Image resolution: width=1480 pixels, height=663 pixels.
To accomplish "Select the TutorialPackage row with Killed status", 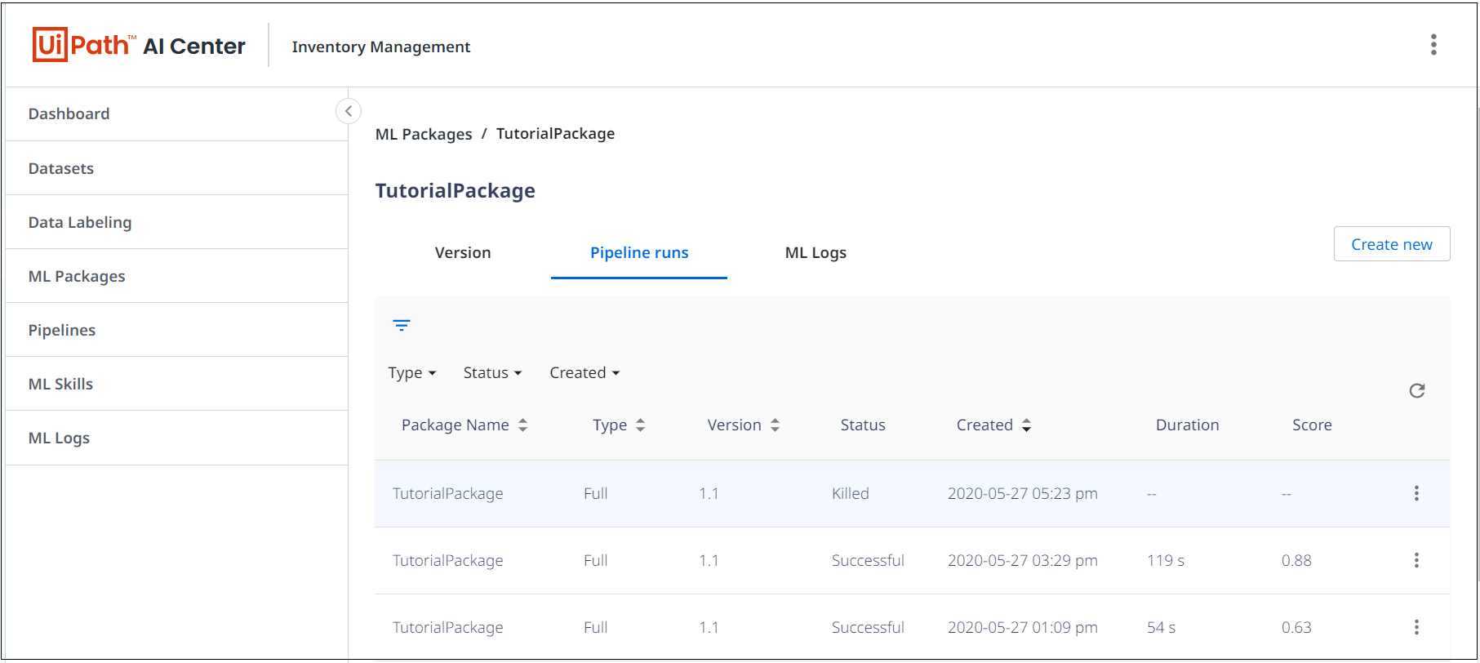I will (x=912, y=493).
